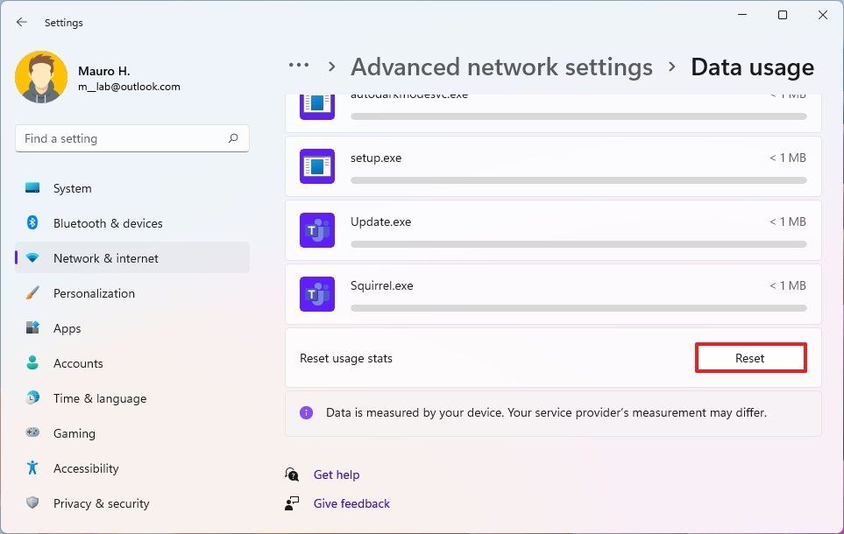Click the Privacy & security shield icon

click(32, 503)
